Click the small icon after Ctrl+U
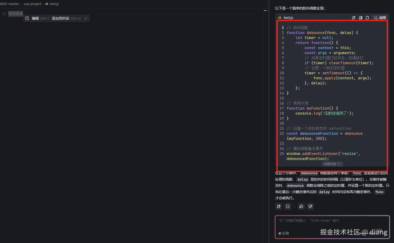394x243 pixels. 86,18
